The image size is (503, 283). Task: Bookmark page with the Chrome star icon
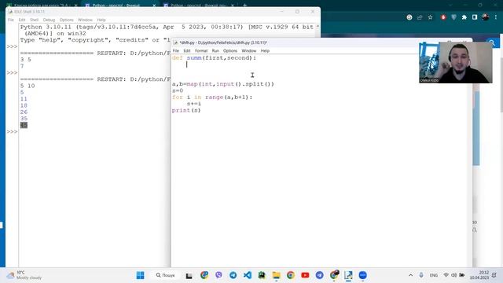(x=430, y=17)
